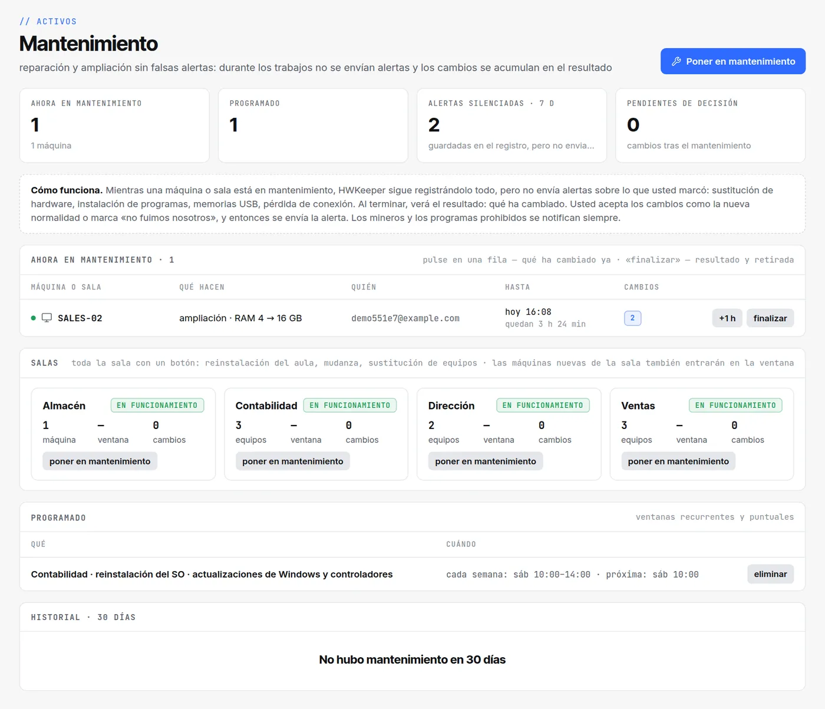Image resolution: width=825 pixels, height=709 pixels.
Task: Open the Pendientes de decisión card
Action: [710, 126]
